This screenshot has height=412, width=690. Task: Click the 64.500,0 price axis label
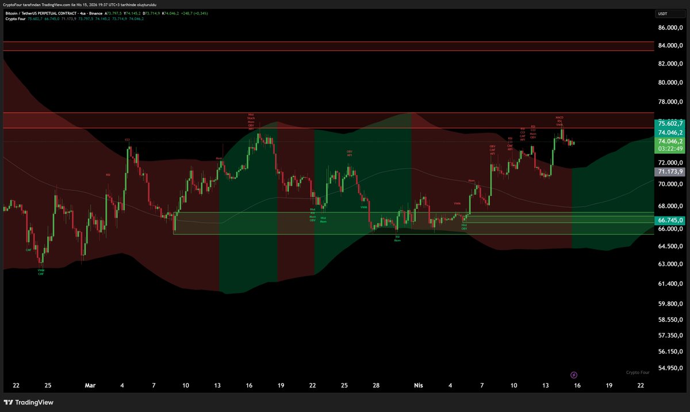670,246
